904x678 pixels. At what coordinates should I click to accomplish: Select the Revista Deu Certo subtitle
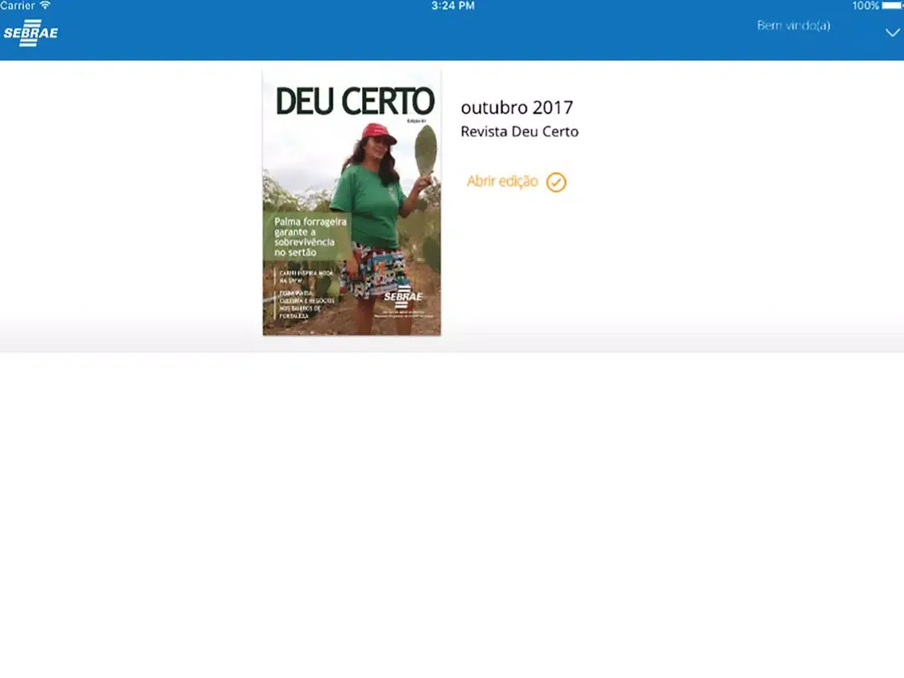520,131
